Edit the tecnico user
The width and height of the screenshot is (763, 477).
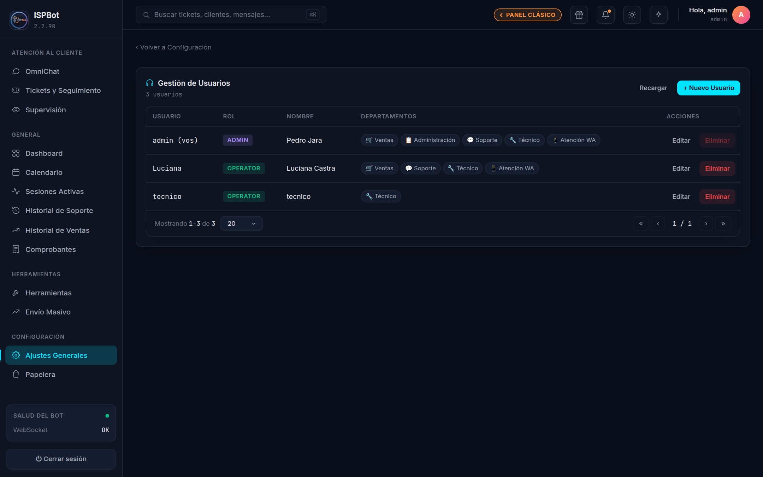pos(681,197)
